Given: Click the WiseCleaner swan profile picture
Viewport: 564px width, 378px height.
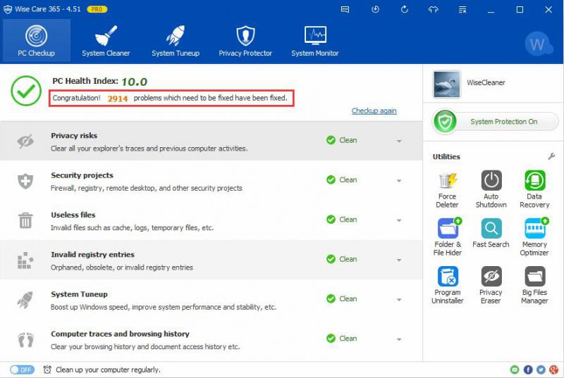Looking at the screenshot, I should 446,84.
